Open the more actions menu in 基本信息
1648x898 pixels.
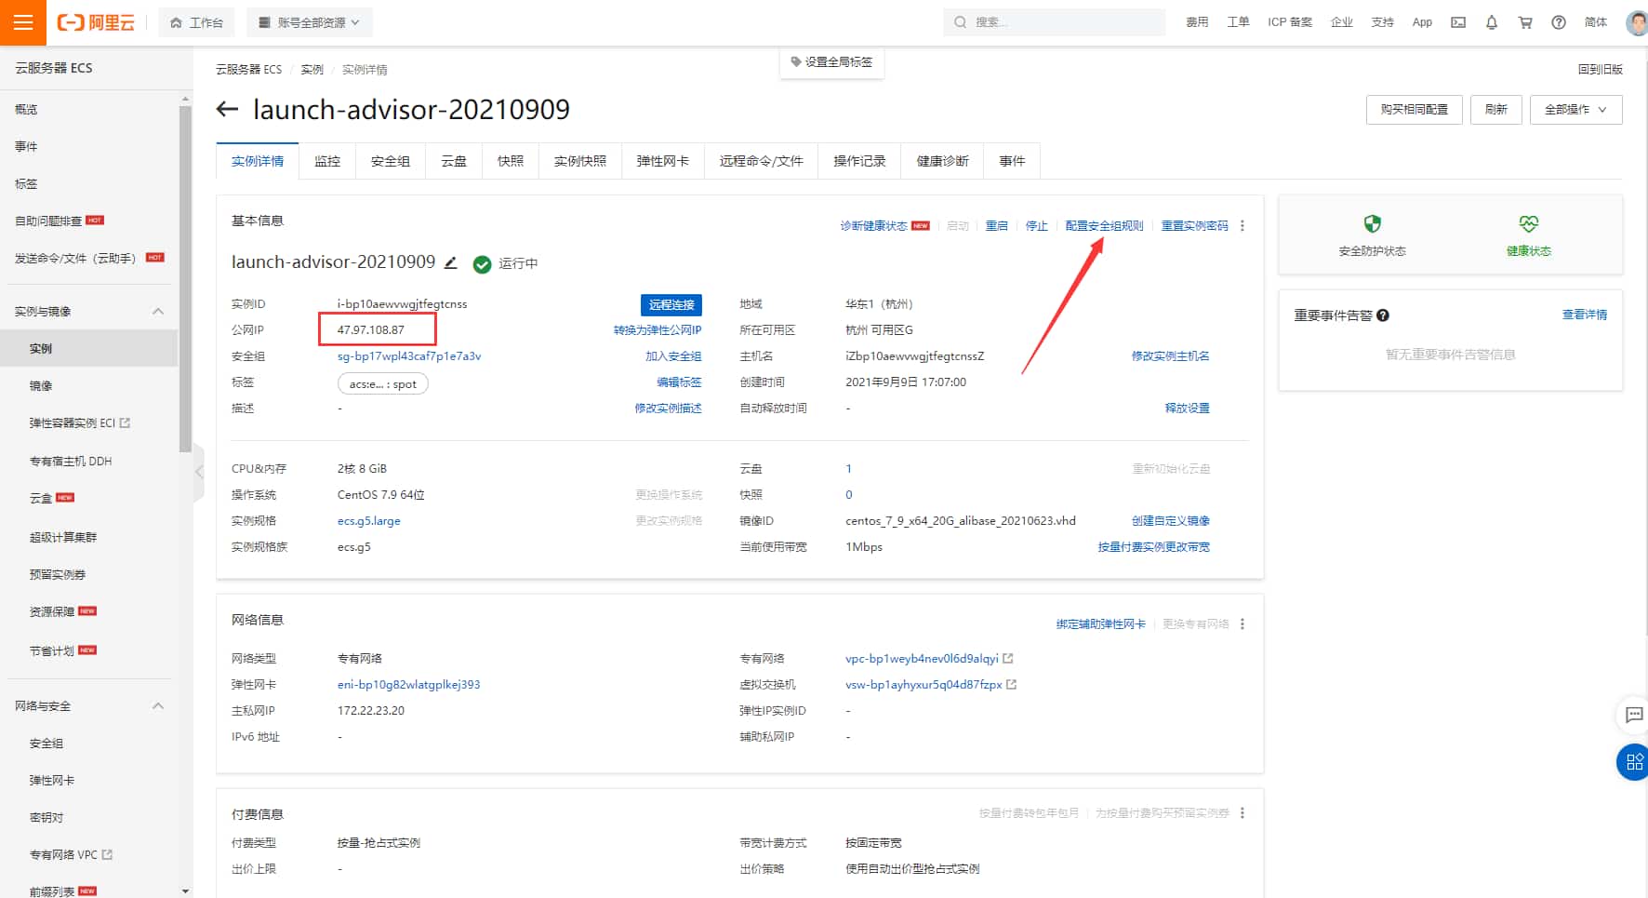(1243, 225)
